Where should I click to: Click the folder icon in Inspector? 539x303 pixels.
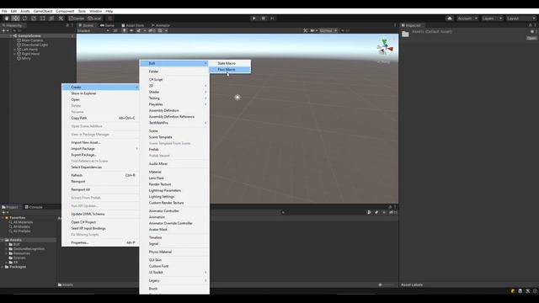tap(406, 34)
